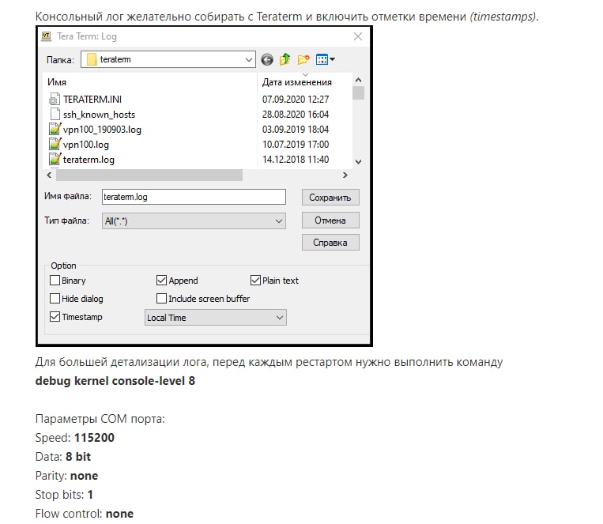Click the Speed value 115200
Image resolution: width=603 pixels, height=524 pixels.
pos(94,438)
